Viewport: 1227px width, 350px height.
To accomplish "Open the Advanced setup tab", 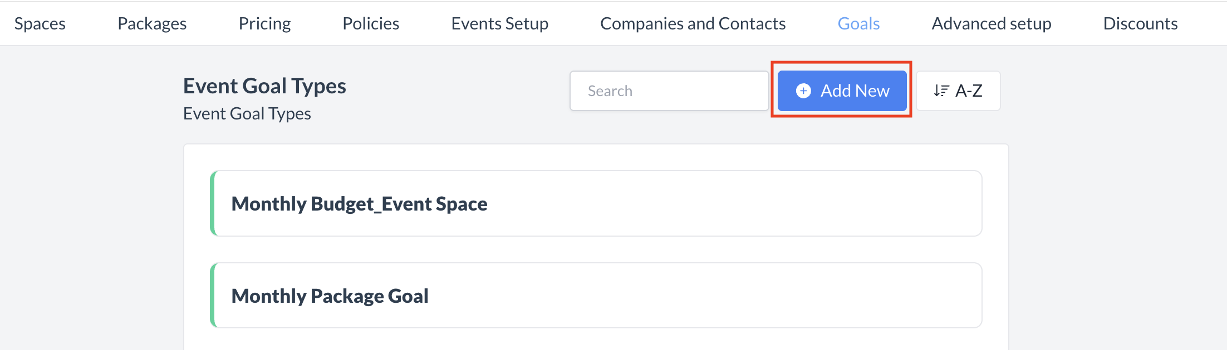I will (992, 23).
